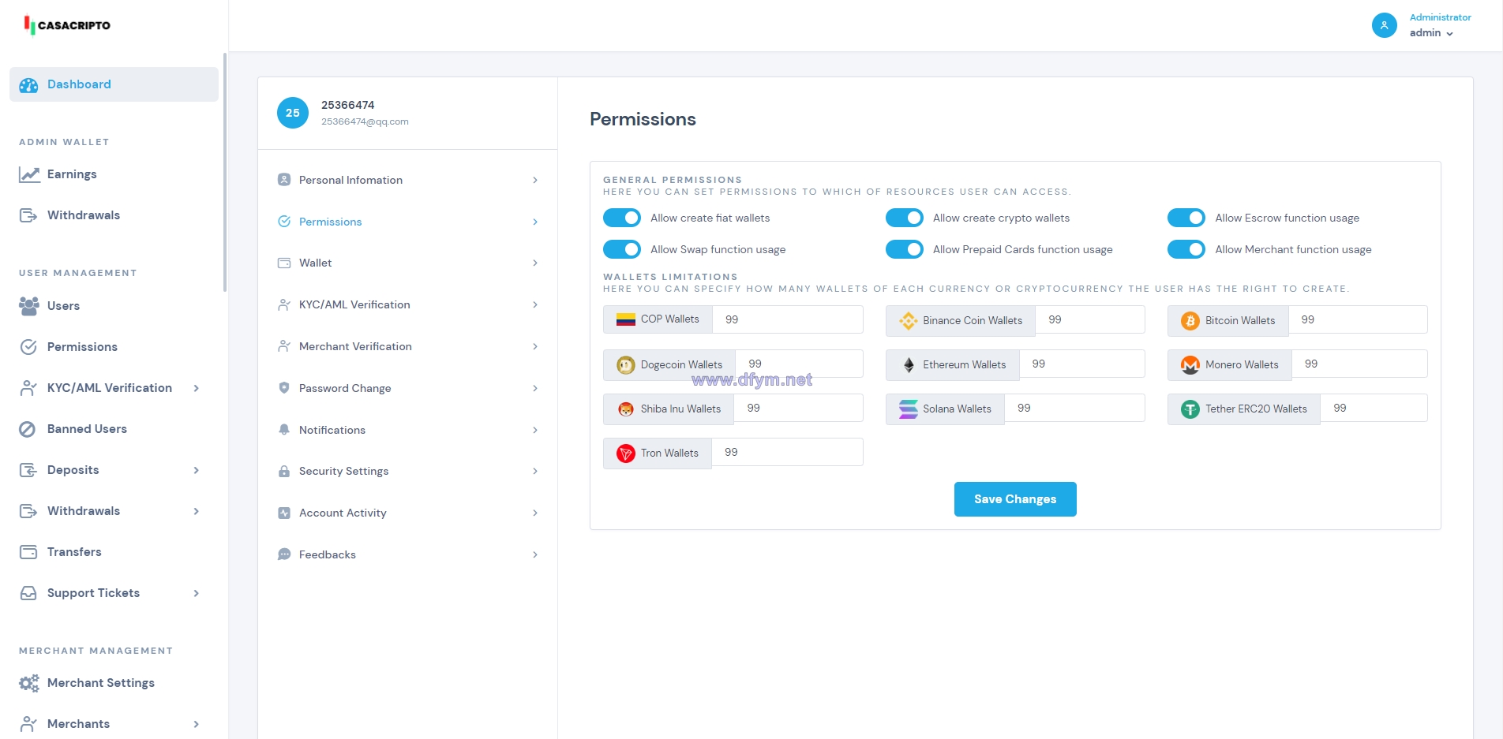Click the Solana Wallets limit field
Viewport: 1503px width, 739px height.
click(1075, 408)
